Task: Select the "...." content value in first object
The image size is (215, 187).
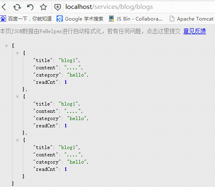Action: click(72, 68)
